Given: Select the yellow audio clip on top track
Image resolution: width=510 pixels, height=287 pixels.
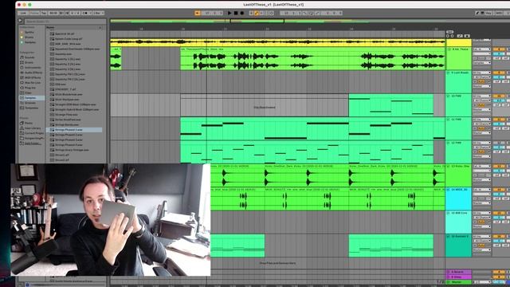Looking at the screenshot, I should coord(277,42).
